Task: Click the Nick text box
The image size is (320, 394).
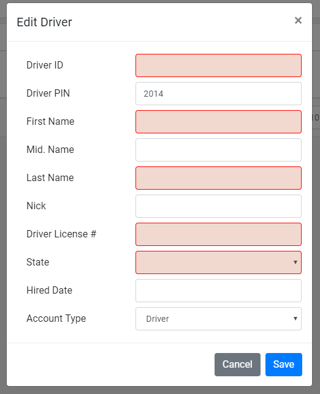Action: [x=218, y=206]
